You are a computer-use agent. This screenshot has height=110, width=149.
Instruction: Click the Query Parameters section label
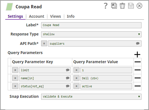[x=25, y=53]
